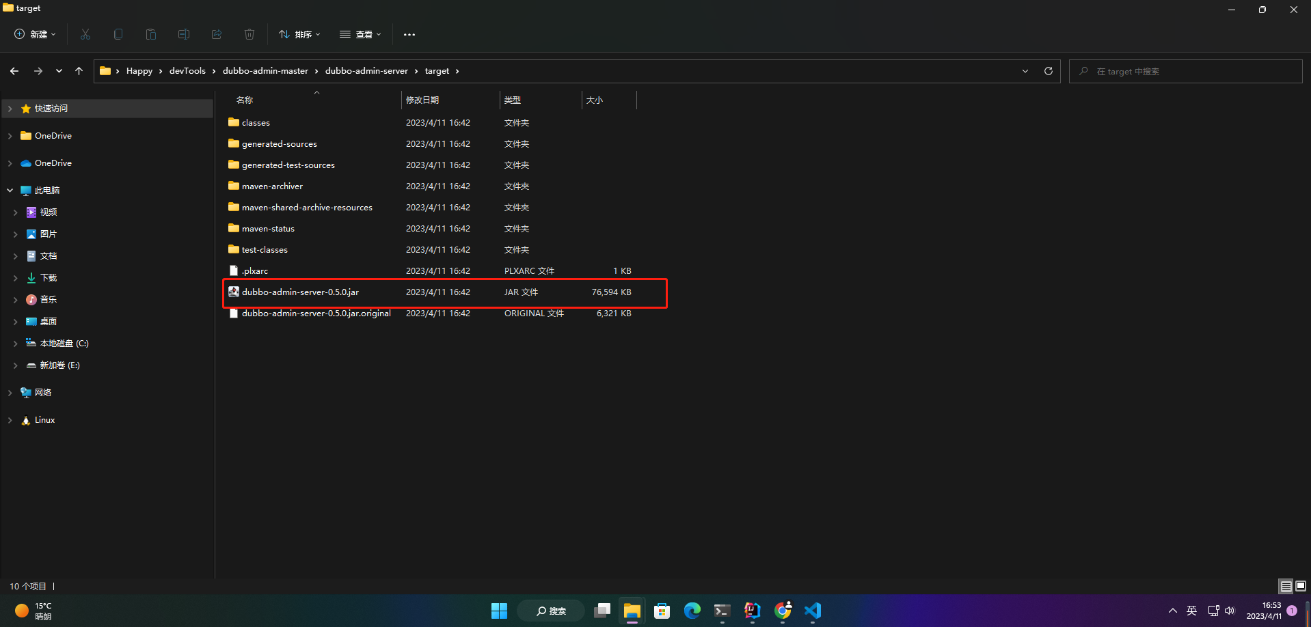Launch Microsoft Store from taskbar
Viewport: 1311px width, 627px height.
tap(662, 611)
